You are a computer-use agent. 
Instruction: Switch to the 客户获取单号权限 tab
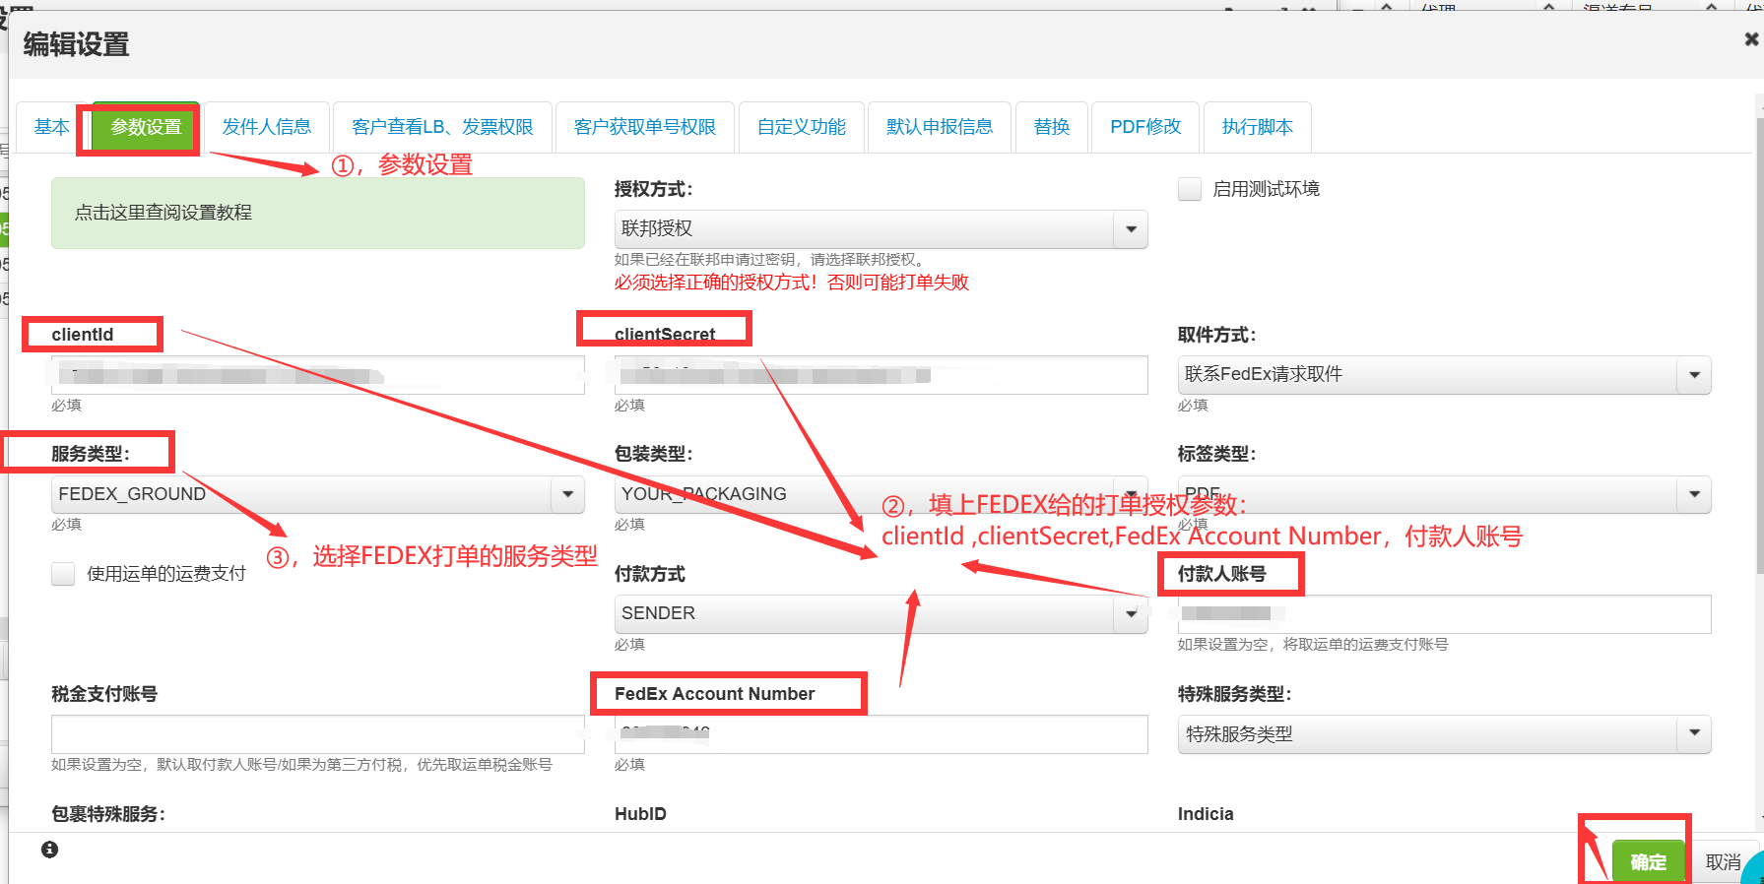[645, 127]
